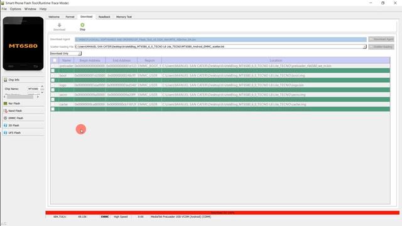The image size is (402, 226).
Task: Click the Name column header
Action: tap(67, 60)
